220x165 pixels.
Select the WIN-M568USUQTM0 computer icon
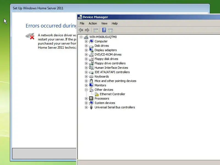86,37
